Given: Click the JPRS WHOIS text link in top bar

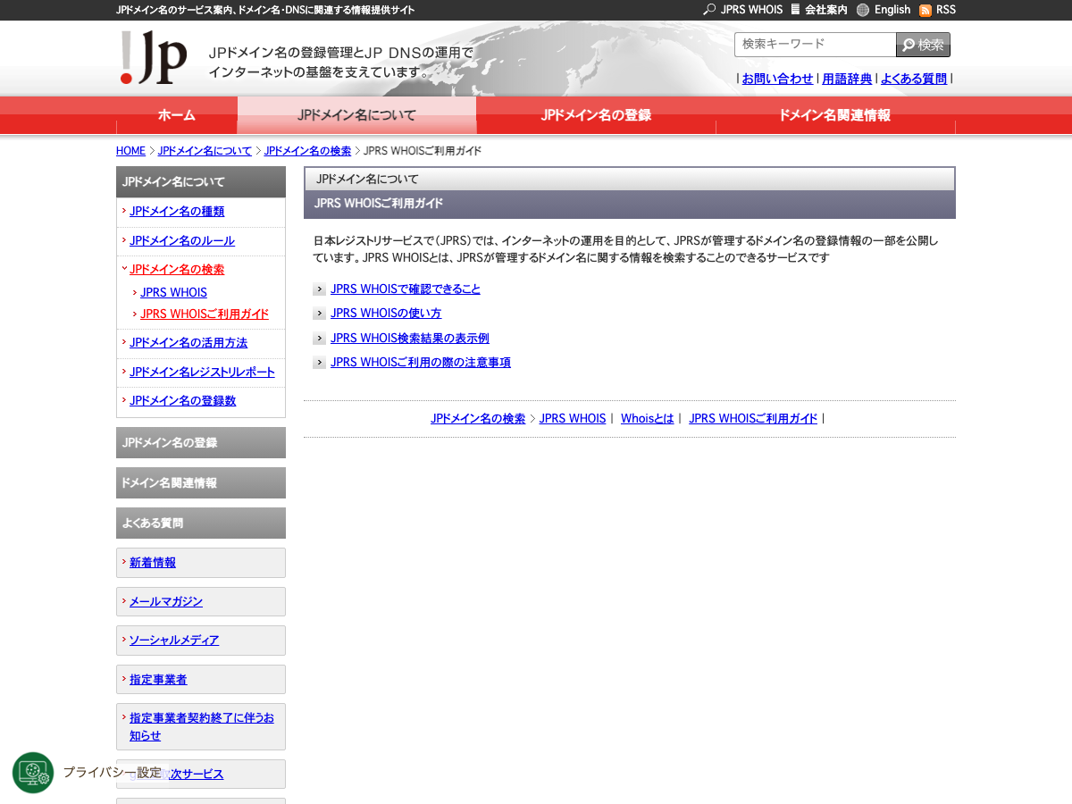Looking at the screenshot, I should click(x=751, y=10).
